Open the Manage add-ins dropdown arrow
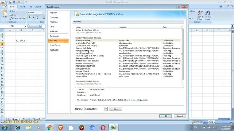Viewport: 234px width, 131px height. click(x=106, y=109)
